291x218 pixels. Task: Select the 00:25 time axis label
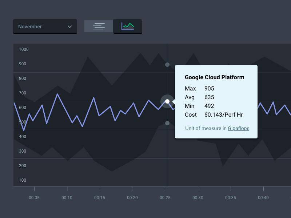[x=165, y=198]
